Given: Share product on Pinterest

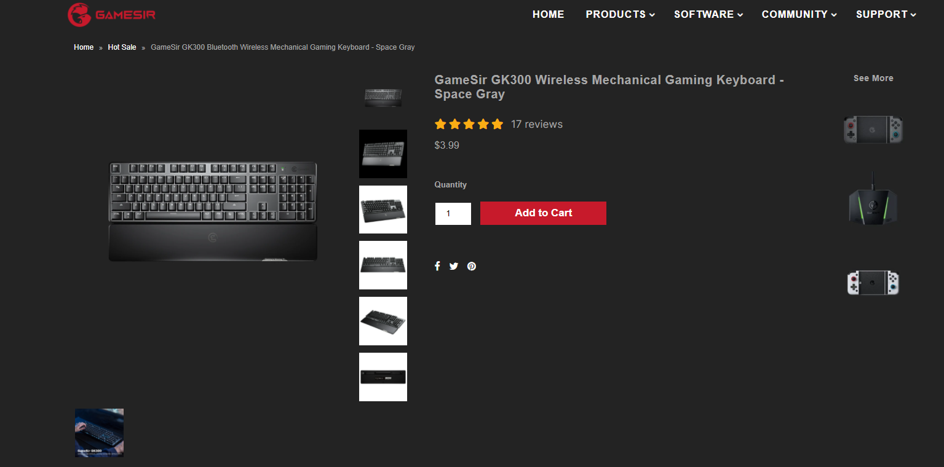Looking at the screenshot, I should coord(472,266).
